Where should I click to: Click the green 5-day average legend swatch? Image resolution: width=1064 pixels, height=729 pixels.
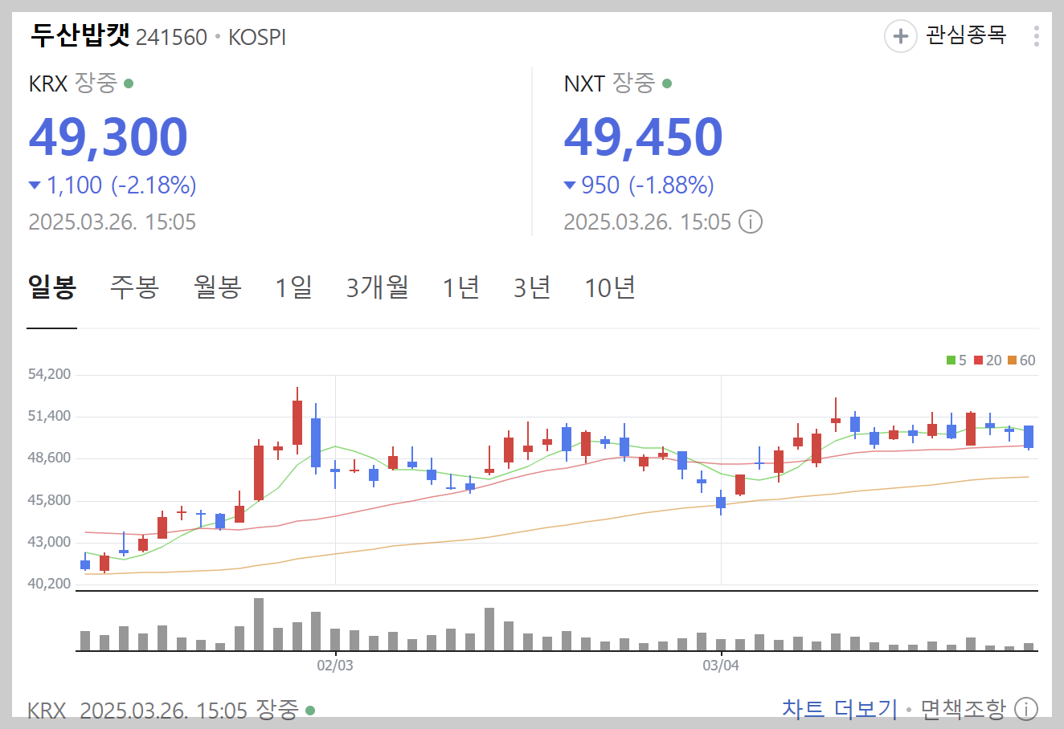(x=951, y=360)
